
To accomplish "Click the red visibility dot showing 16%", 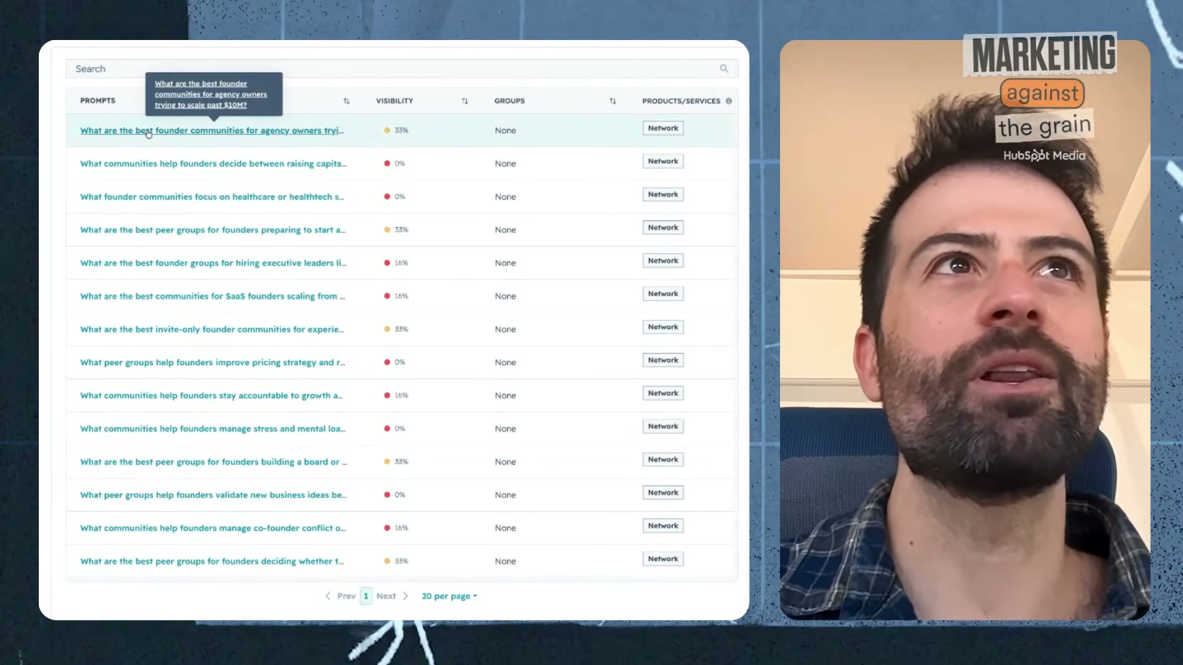I will tap(387, 262).
